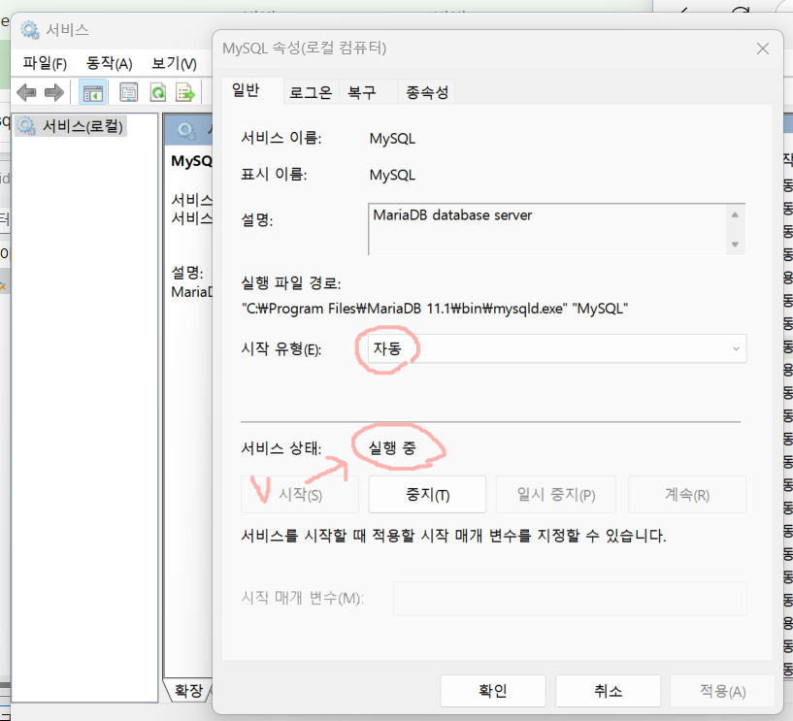The height and width of the screenshot is (721, 793).
Task: Toggle the show/hide console tree icon
Action: point(92,92)
